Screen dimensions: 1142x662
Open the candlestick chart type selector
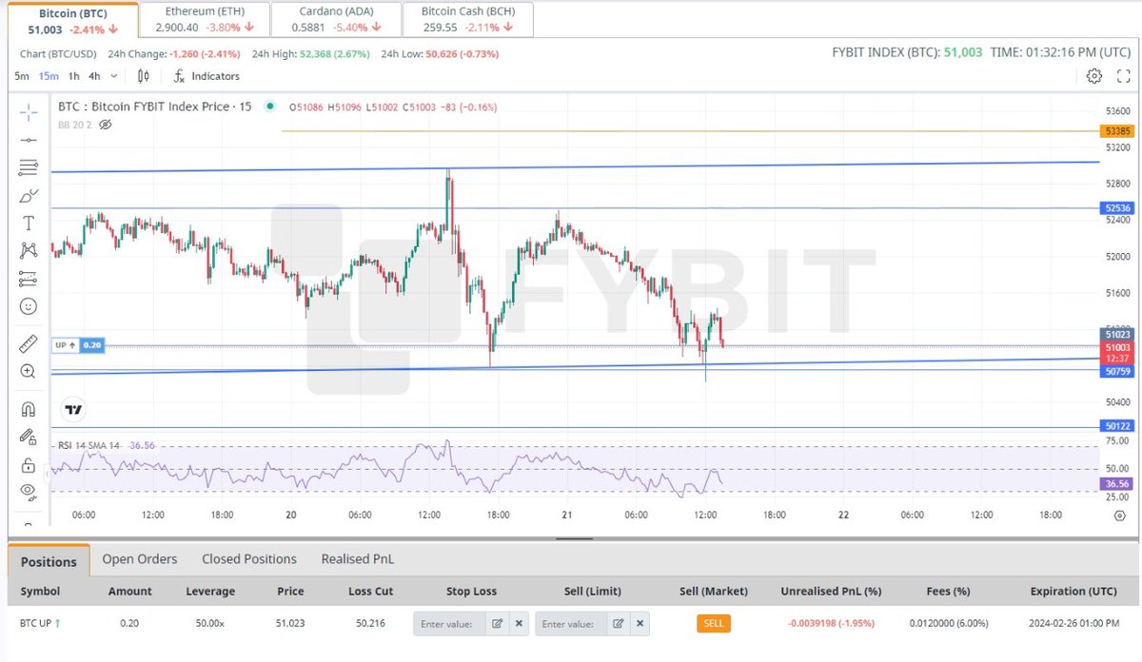144,76
